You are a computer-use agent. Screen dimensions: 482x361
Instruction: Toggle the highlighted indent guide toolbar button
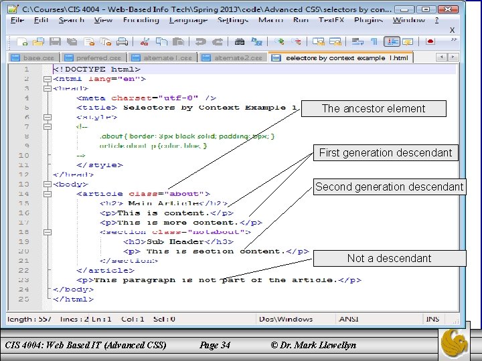click(x=392, y=41)
